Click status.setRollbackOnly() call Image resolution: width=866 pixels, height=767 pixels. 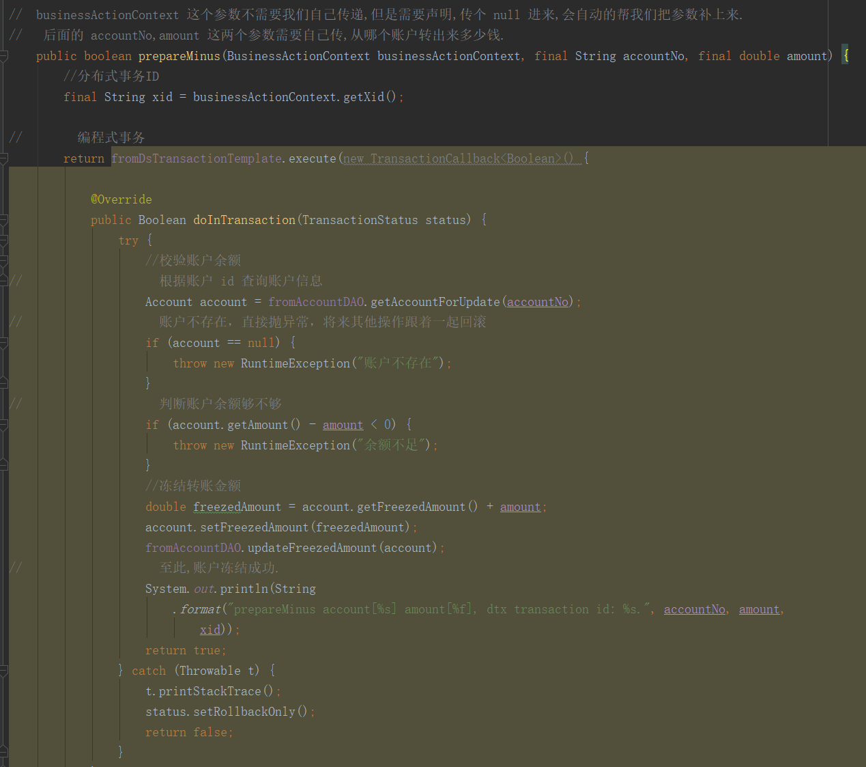pos(227,712)
